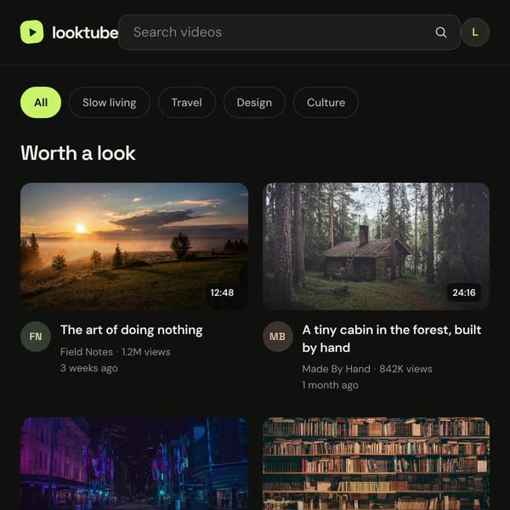Open the L user profile avatar
Screen dimensions: 510x510
coord(475,32)
